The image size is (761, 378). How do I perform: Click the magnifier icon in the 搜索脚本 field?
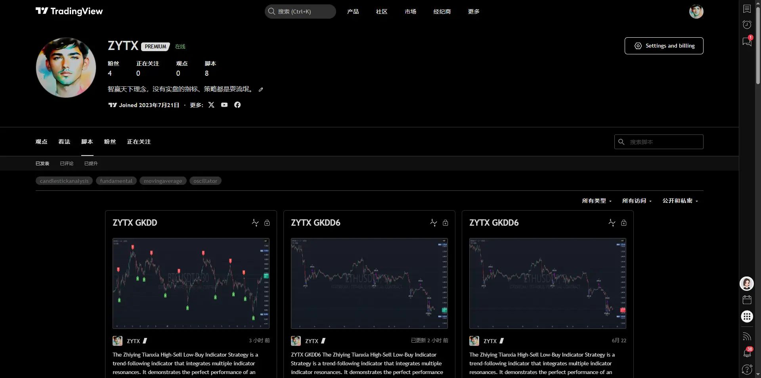tap(621, 142)
